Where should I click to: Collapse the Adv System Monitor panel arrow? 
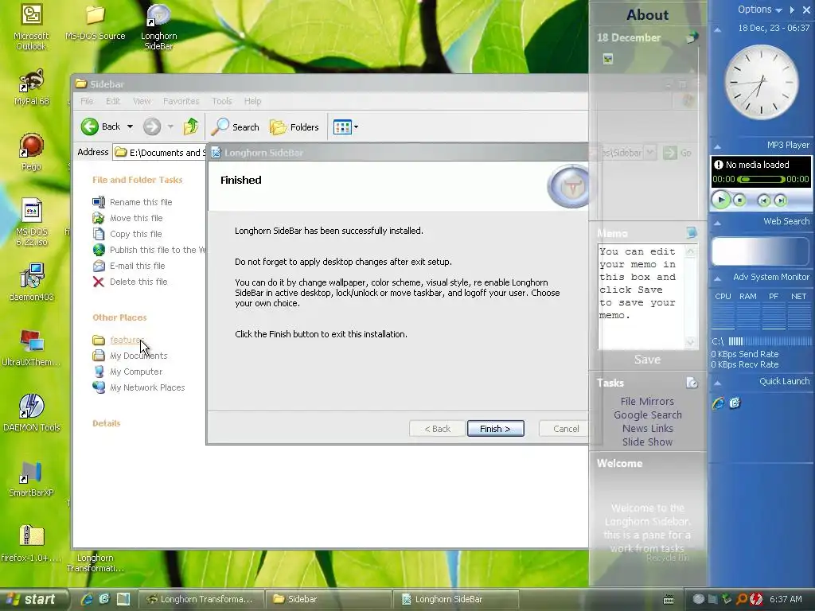click(x=717, y=278)
